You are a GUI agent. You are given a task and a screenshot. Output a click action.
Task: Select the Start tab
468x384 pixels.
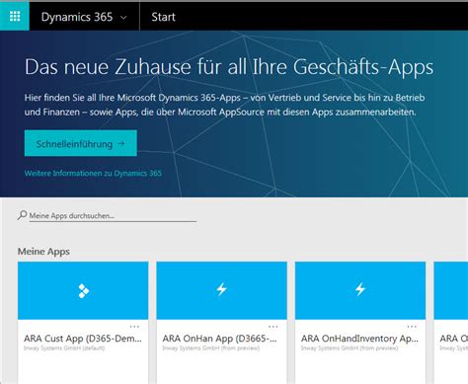pyautogui.click(x=163, y=17)
